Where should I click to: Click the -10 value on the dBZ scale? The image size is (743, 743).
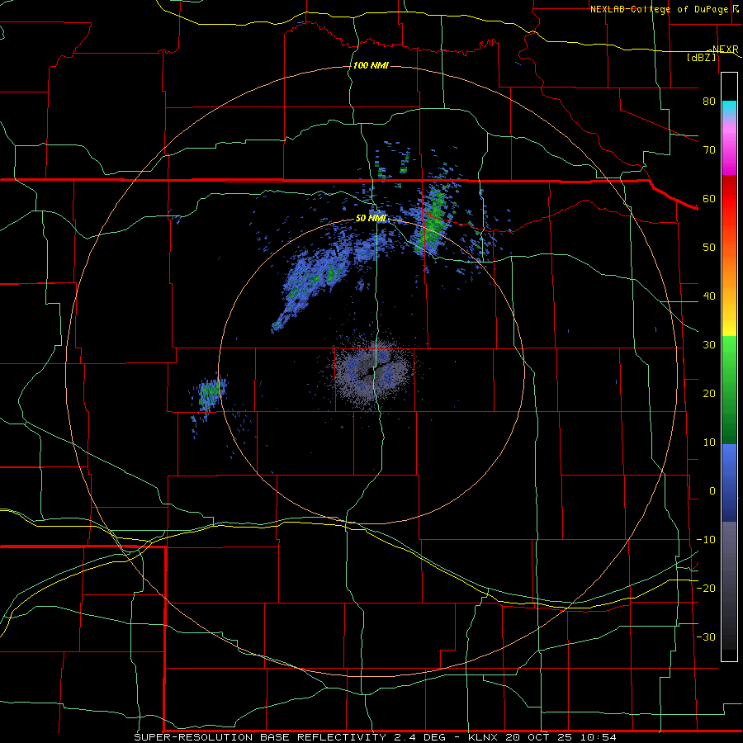pyautogui.click(x=706, y=540)
